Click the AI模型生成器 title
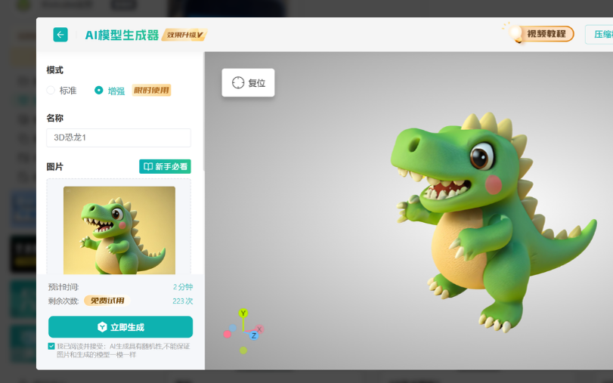The height and width of the screenshot is (383, 613). [122, 36]
